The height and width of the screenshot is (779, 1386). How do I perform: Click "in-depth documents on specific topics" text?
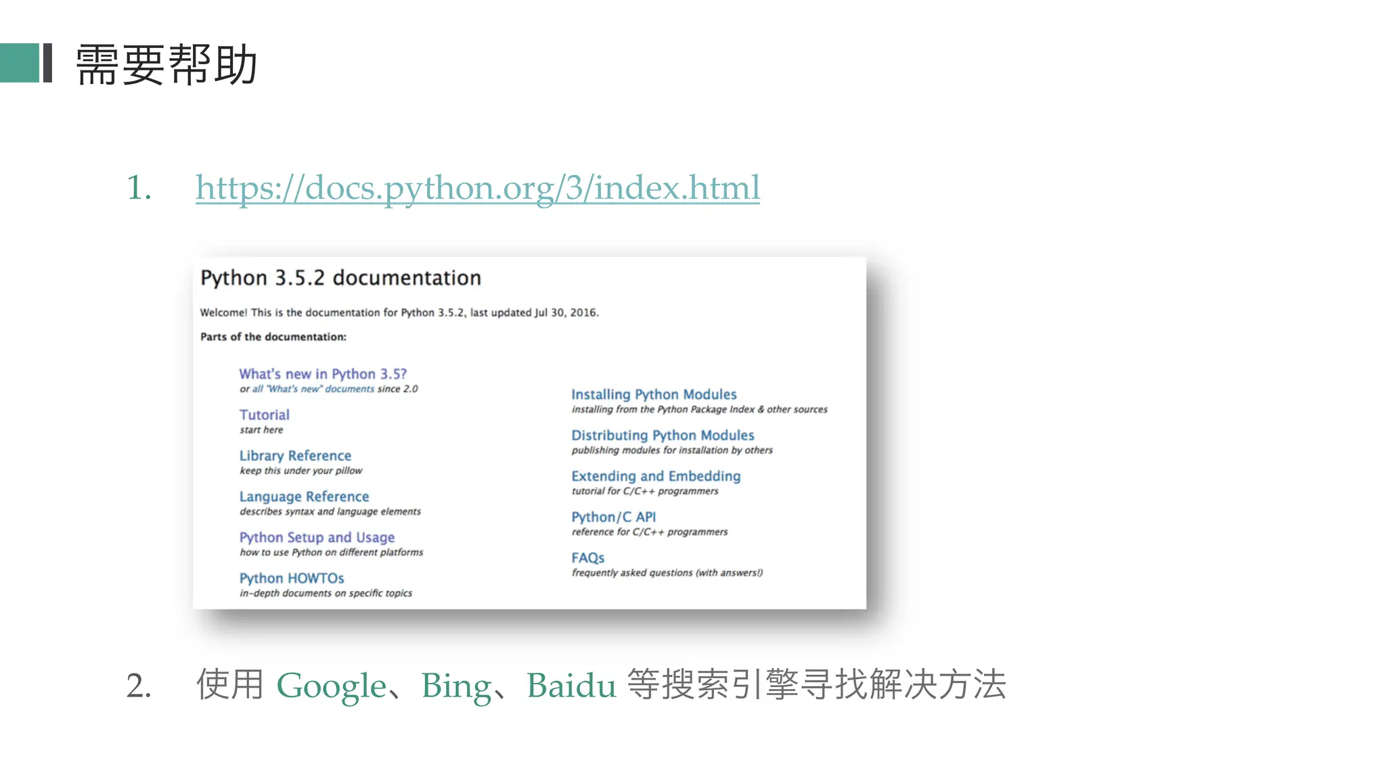(x=326, y=593)
